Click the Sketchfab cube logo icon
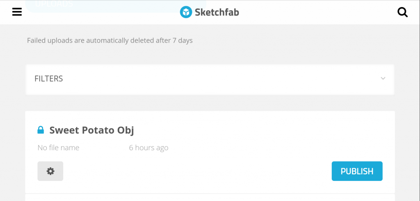This screenshot has height=201, width=420. [186, 12]
